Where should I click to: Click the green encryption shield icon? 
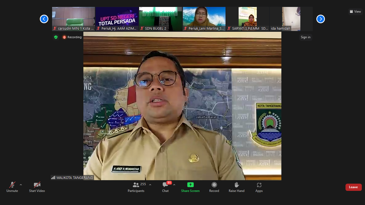56,37
